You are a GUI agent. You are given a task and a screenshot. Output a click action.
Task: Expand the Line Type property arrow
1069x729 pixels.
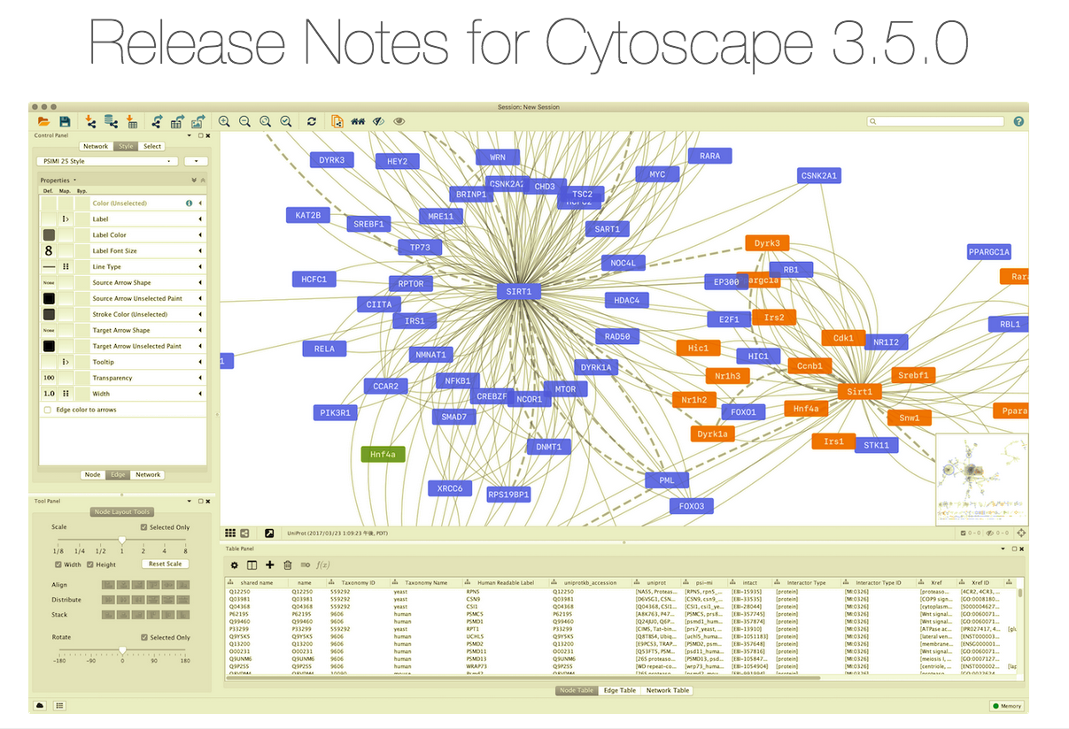[x=200, y=267]
